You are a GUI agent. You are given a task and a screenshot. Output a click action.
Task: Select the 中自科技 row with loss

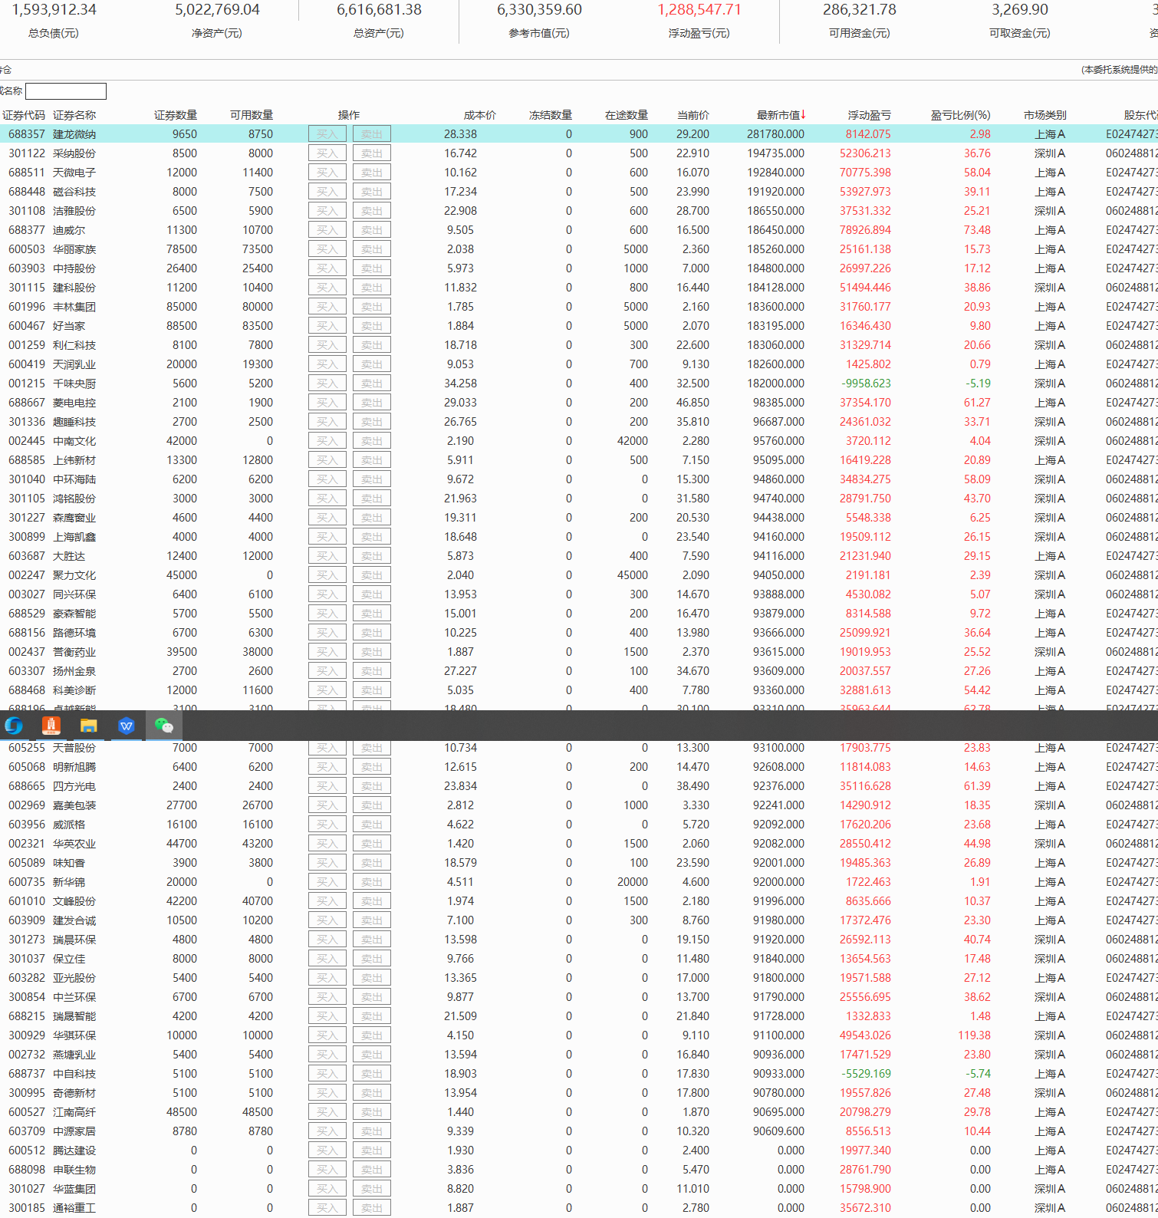pyautogui.click(x=74, y=1074)
